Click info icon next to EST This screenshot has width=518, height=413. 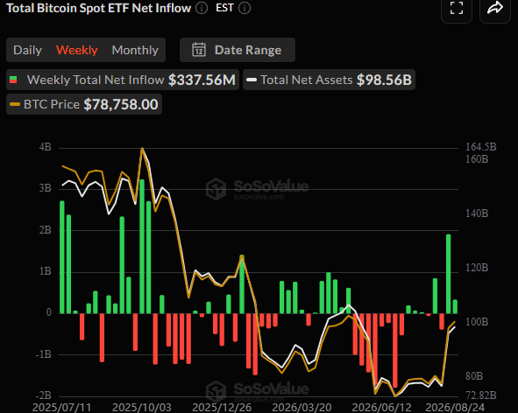click(x=245, y=8)
